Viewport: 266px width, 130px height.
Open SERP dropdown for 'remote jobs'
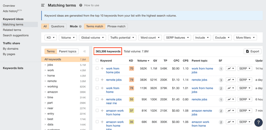(245, 80)
